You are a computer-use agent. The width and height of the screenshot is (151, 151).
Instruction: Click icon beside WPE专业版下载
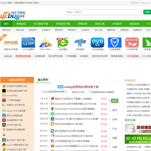(x=4, y=125)
